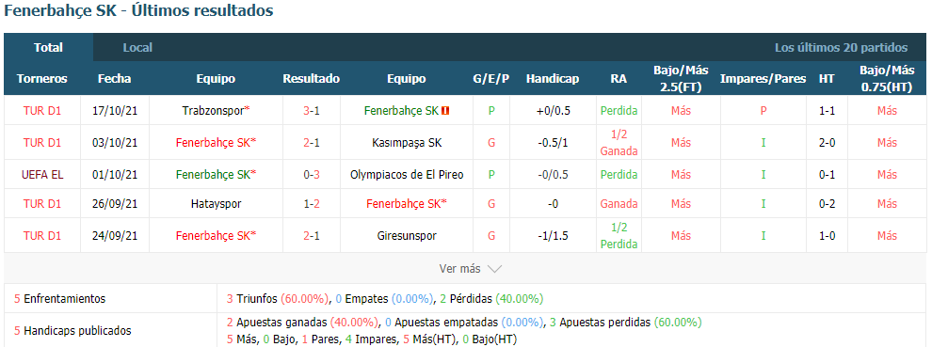This screenshot has height=347, width=932.
Task: Switch to the Local tab
Action: click(x=137, y=48)
